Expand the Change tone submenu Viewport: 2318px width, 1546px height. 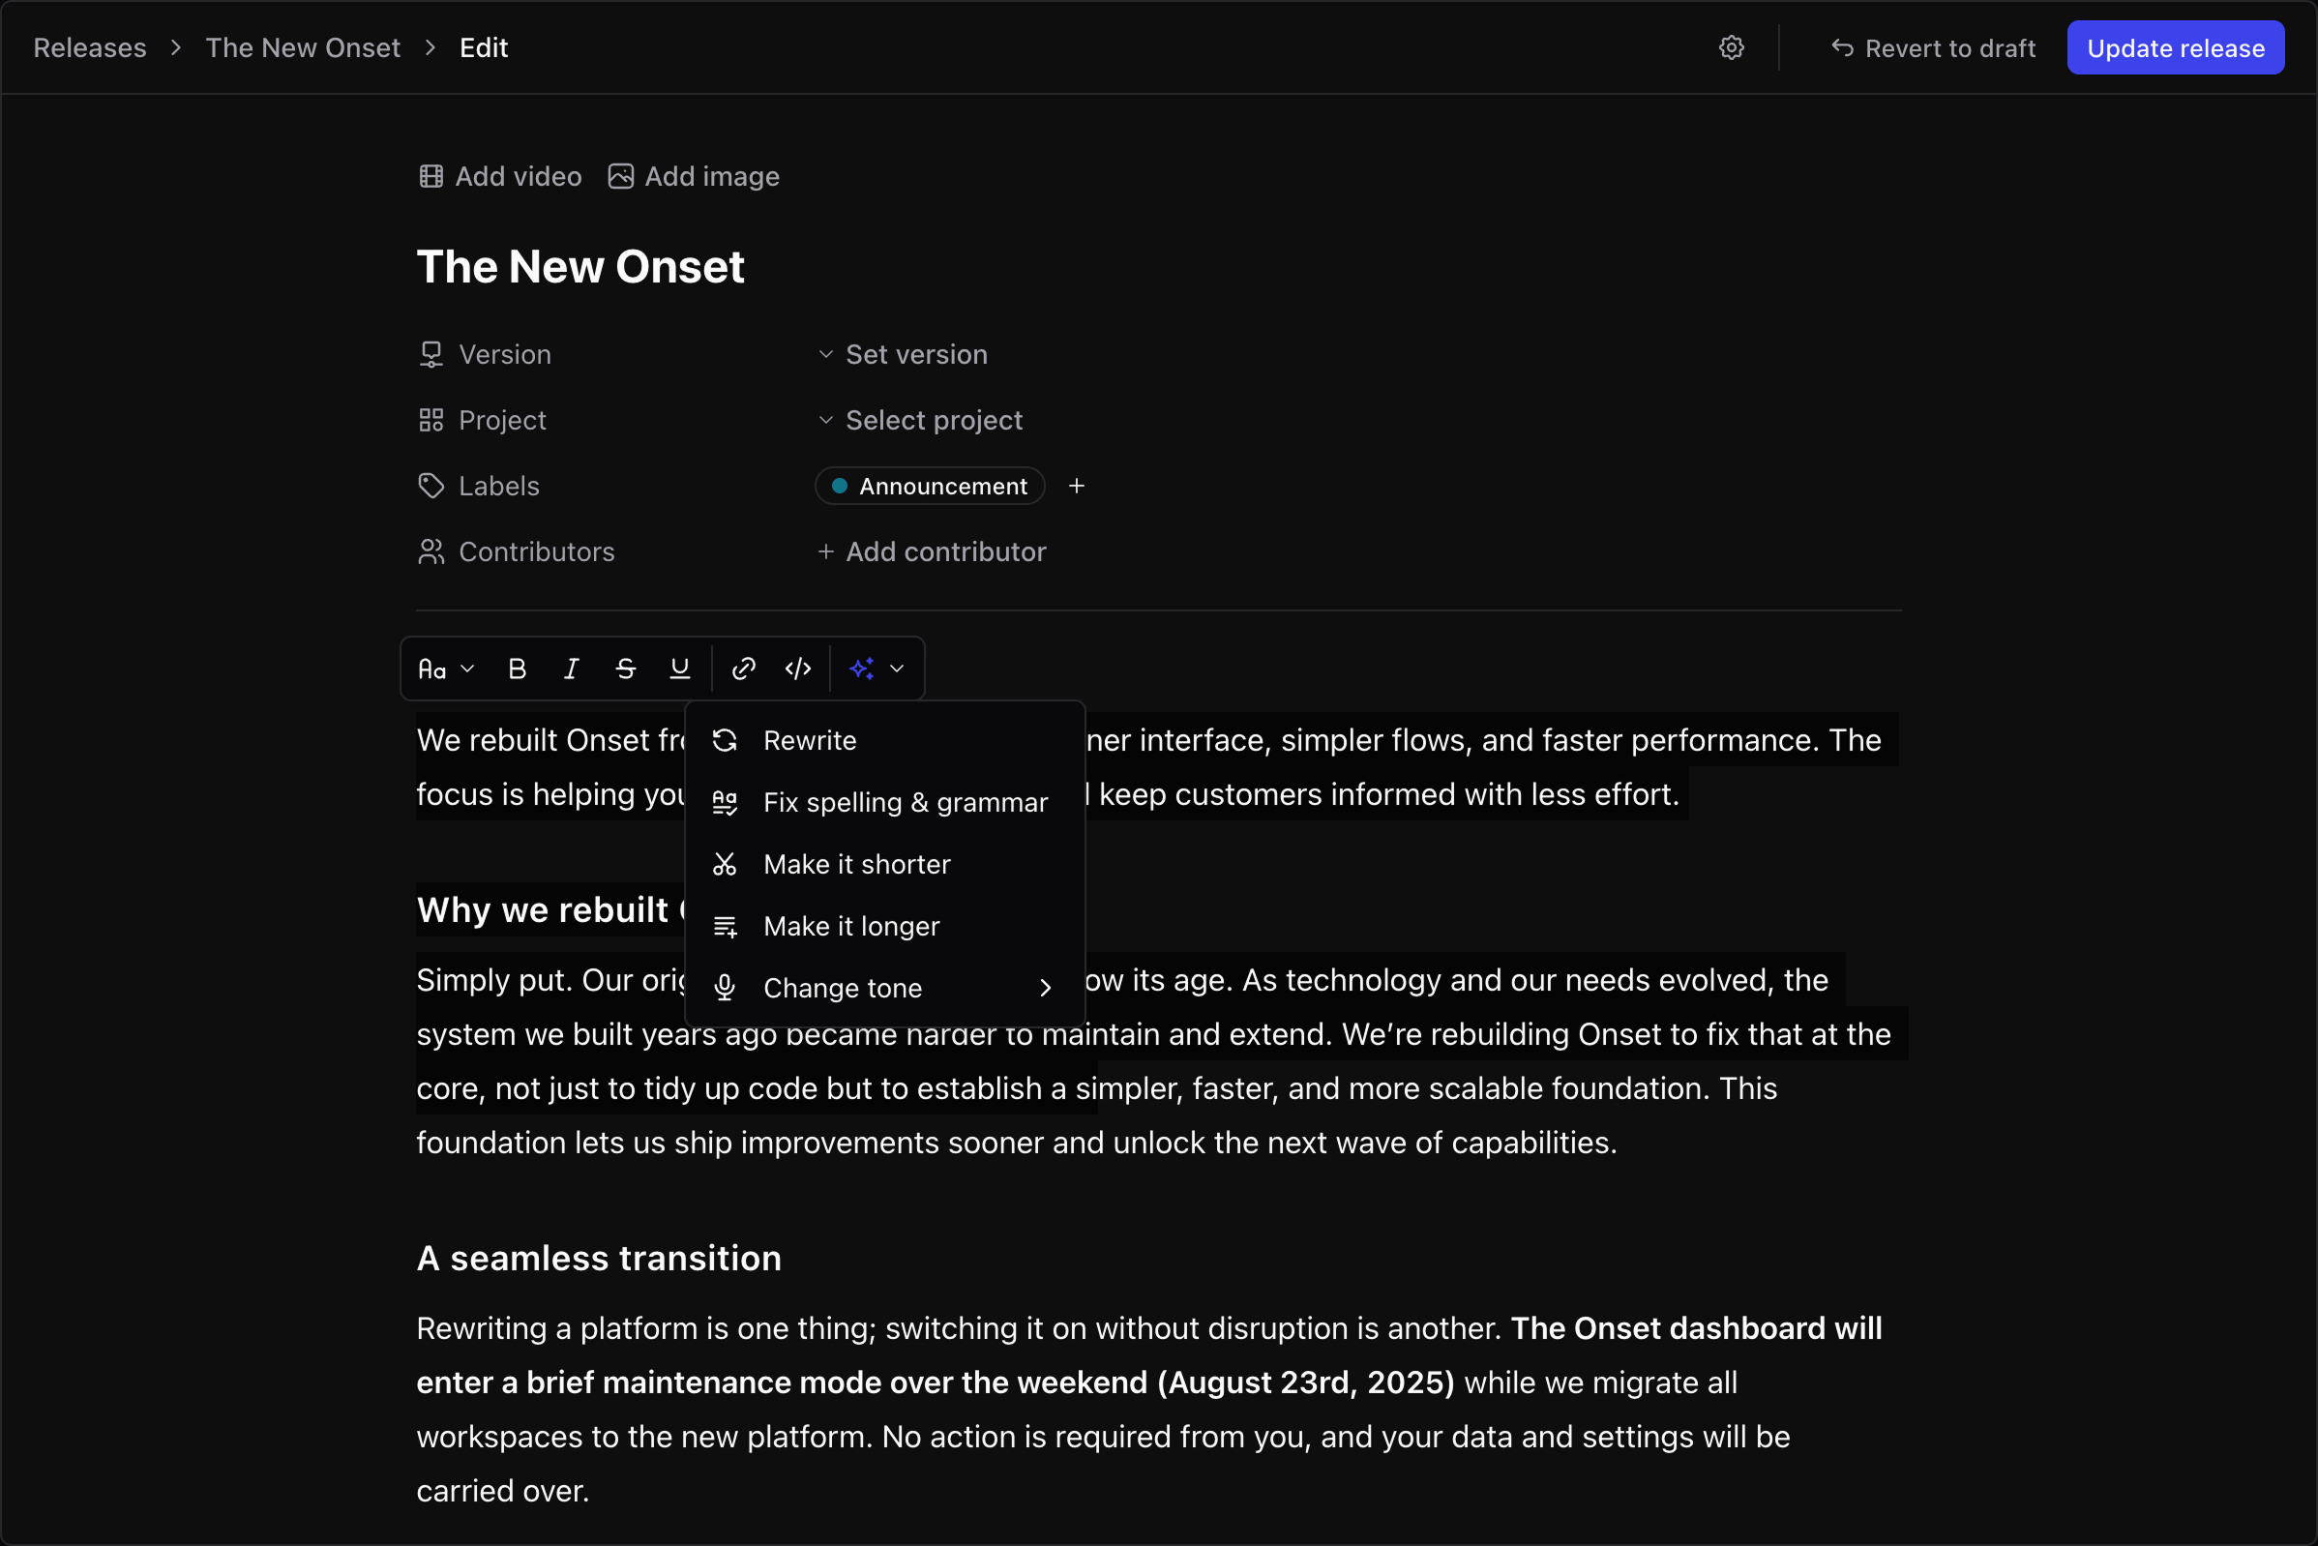(842, 987)
